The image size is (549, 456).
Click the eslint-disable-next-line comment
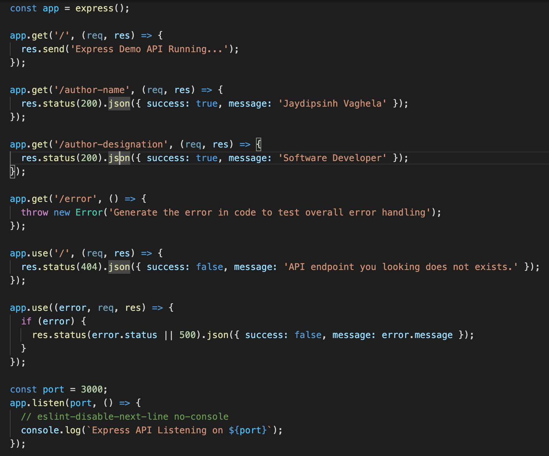click(125, 416)
